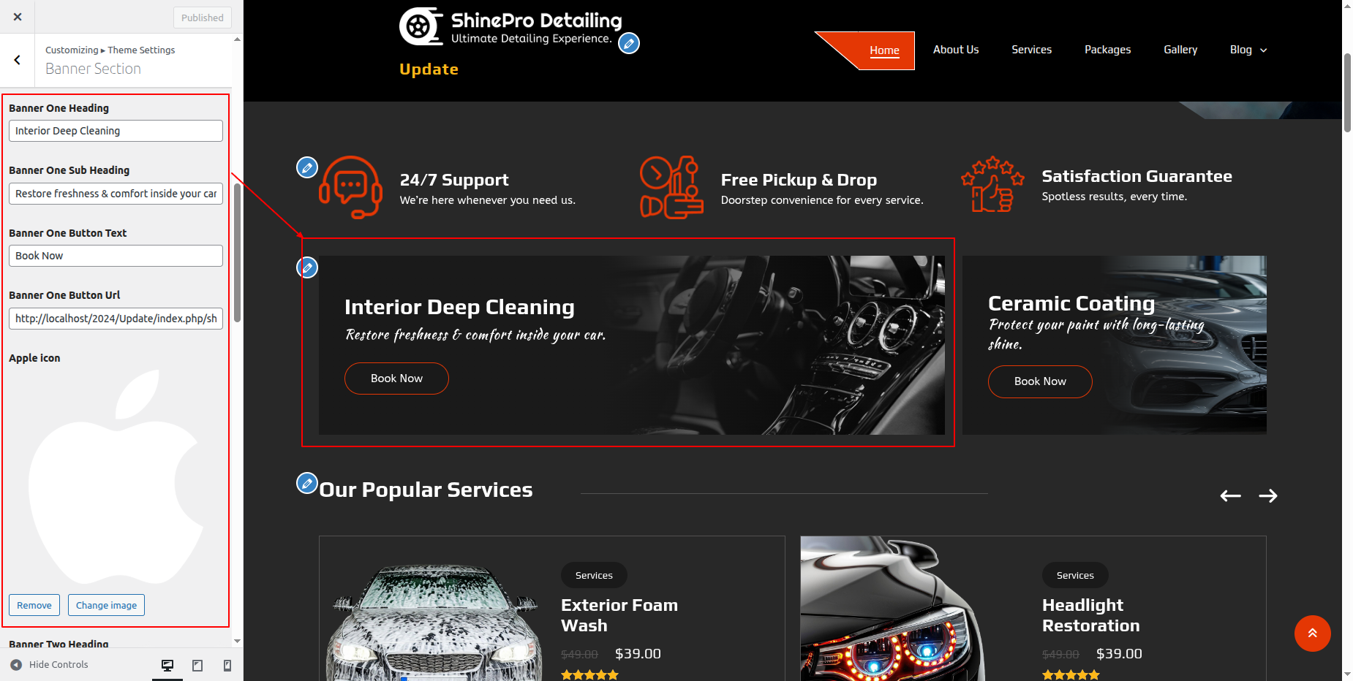This screenshot has height=681, width=1353.
Task: Click Book Now on Interior Deep Cleaning banner
Action: [396, 378]
